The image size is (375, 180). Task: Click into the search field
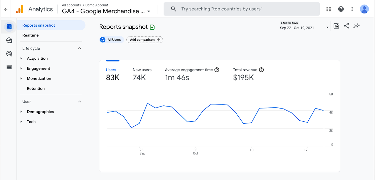242,9
